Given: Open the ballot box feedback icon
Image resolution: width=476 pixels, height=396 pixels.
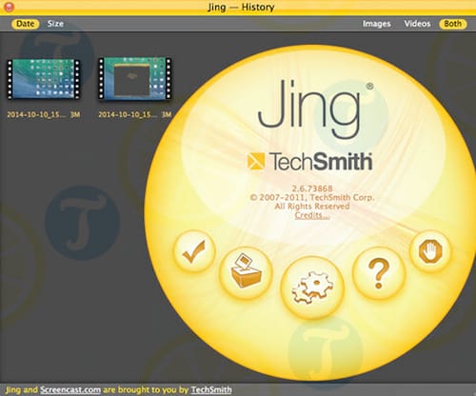Looking at the screenshot, I should [247, 273].
